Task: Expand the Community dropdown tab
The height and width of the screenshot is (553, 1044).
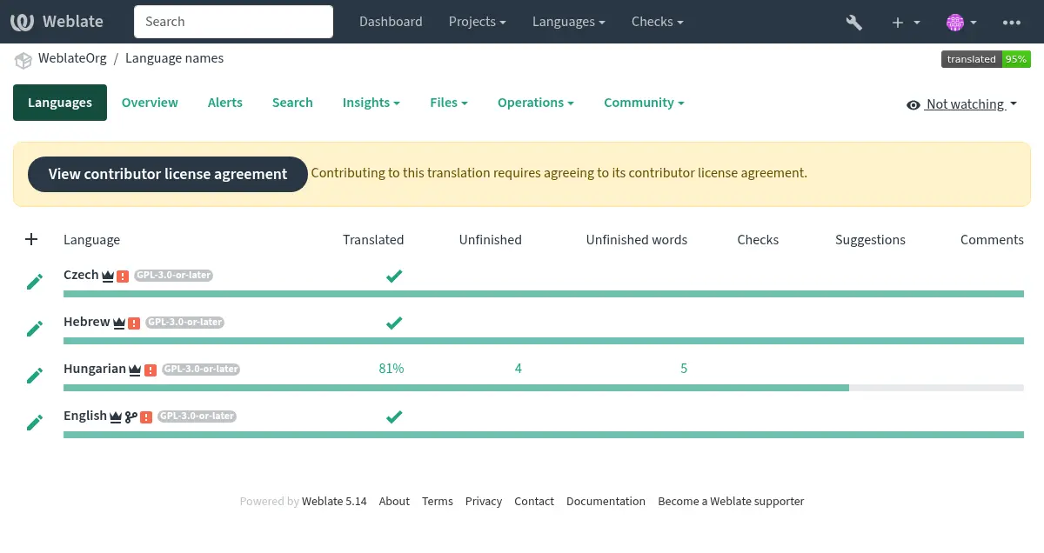Action: (644, 103)
